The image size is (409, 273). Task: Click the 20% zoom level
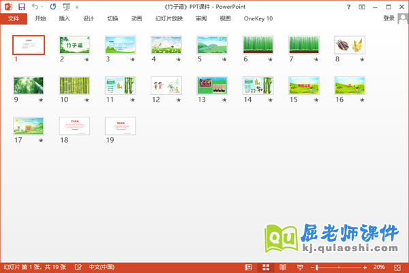pyautogui.click(x=379, y=267)
